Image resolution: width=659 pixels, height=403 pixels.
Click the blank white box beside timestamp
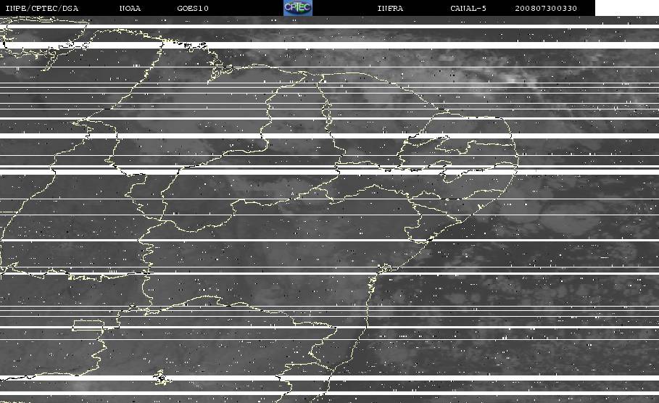pos(627,8)
